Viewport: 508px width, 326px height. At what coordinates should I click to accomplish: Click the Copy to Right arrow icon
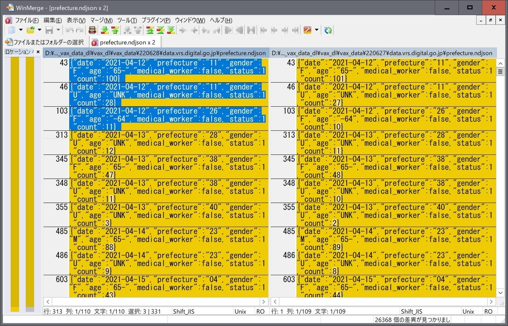183,30
